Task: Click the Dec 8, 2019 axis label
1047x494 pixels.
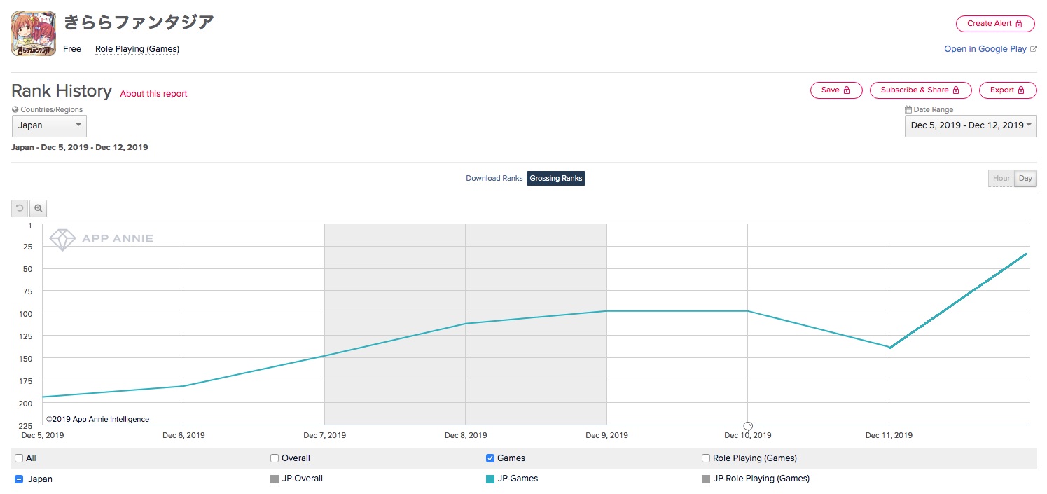Action: click(466, 435)
